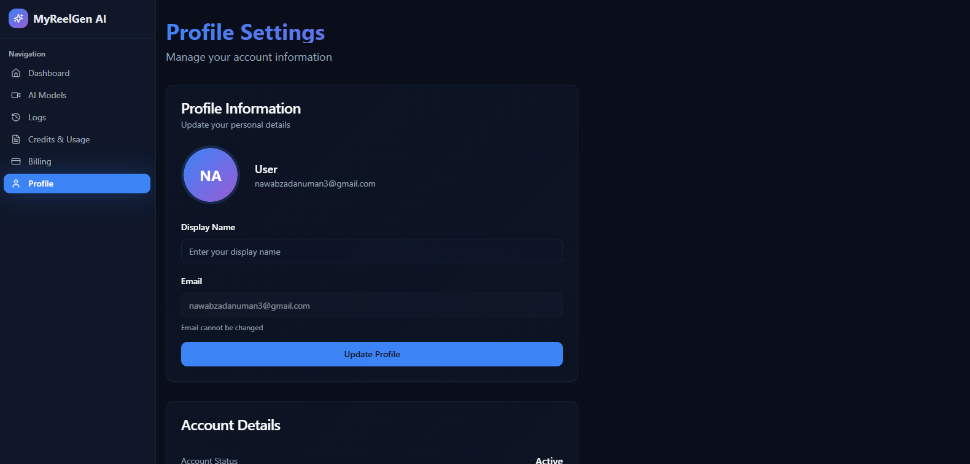
Task: Click the Dashboard home icon
Action: click(16, 73)
